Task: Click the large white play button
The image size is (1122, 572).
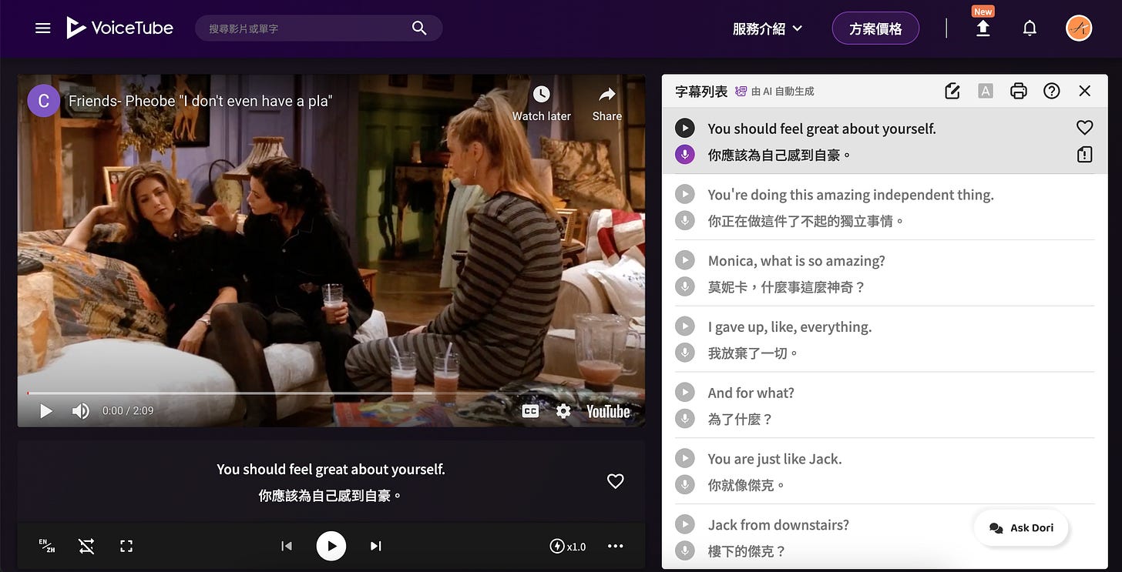Action: [x=331, y=546]
